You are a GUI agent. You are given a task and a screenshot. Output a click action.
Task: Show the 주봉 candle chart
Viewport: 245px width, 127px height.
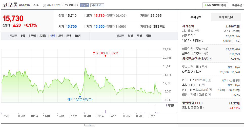pos(139,36)
